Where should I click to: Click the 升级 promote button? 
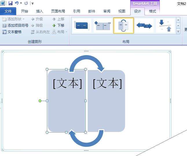click(37, 19)
